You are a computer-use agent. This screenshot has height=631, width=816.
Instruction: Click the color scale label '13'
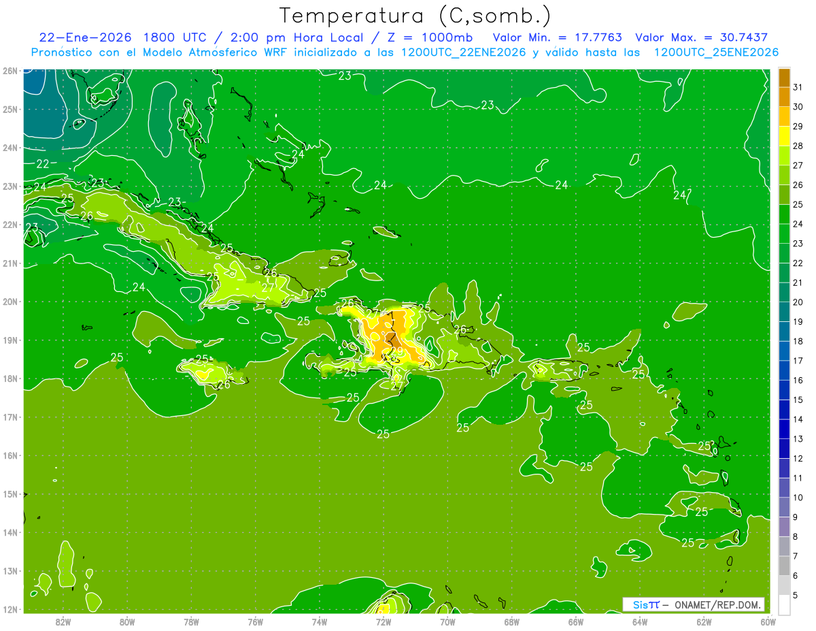tap(798, 439)
